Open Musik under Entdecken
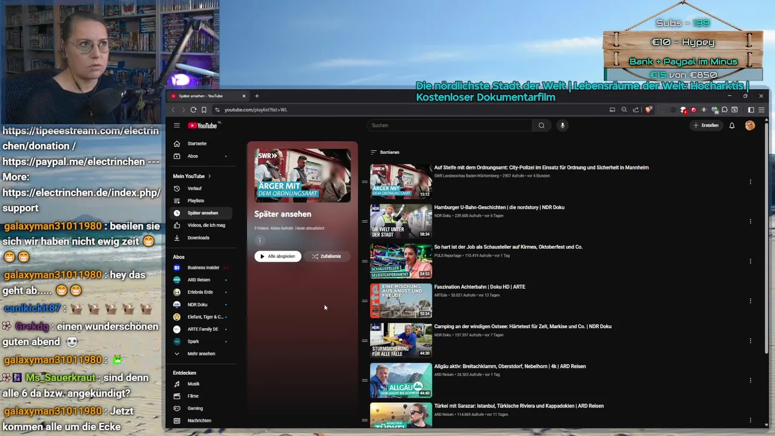The height and width of the screenshot is (436, 775). 201,384
